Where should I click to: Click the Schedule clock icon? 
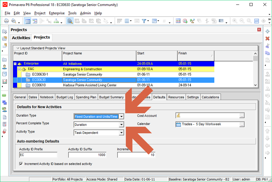[185, 21]
